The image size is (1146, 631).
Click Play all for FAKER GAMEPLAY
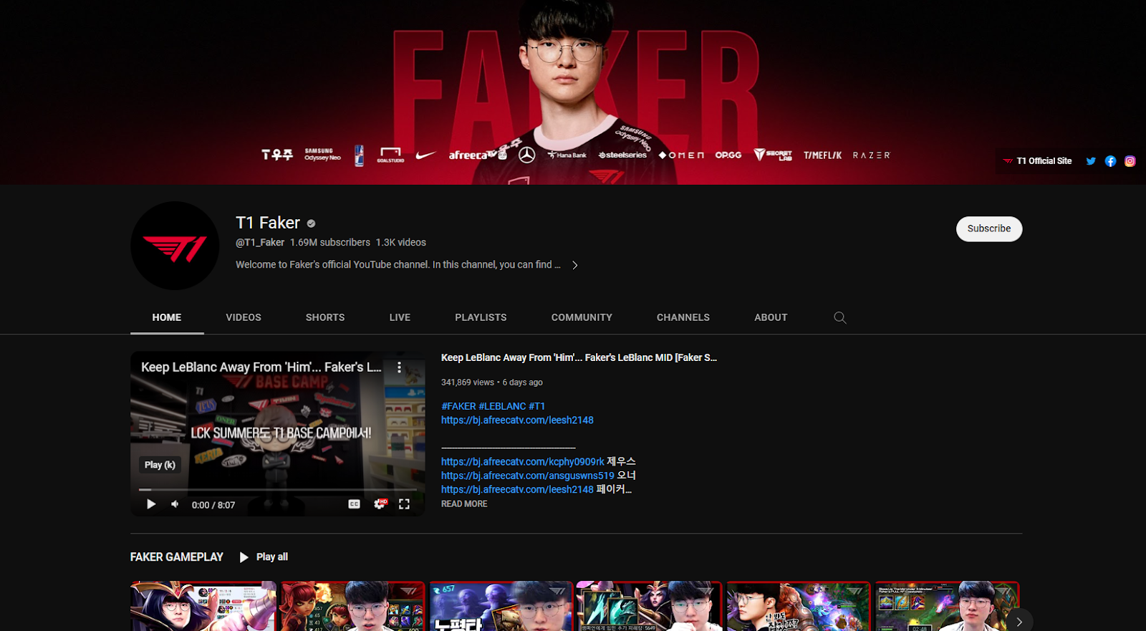point(264,557)
